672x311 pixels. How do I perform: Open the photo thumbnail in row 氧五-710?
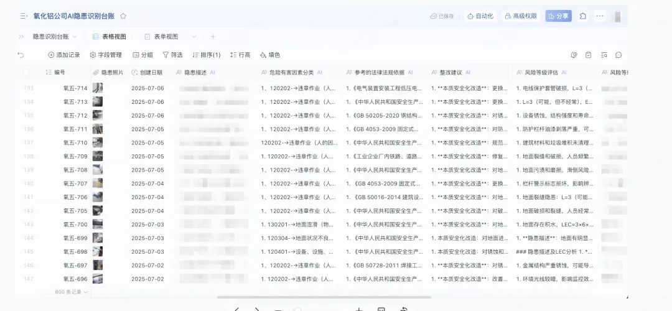pyautogui.click(x=98, y=142)
